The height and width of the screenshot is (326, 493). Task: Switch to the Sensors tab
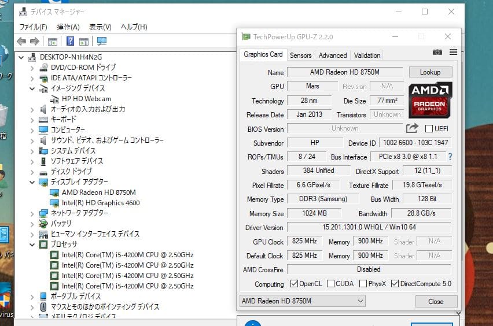pyautogui.click(x=300, y=55)
